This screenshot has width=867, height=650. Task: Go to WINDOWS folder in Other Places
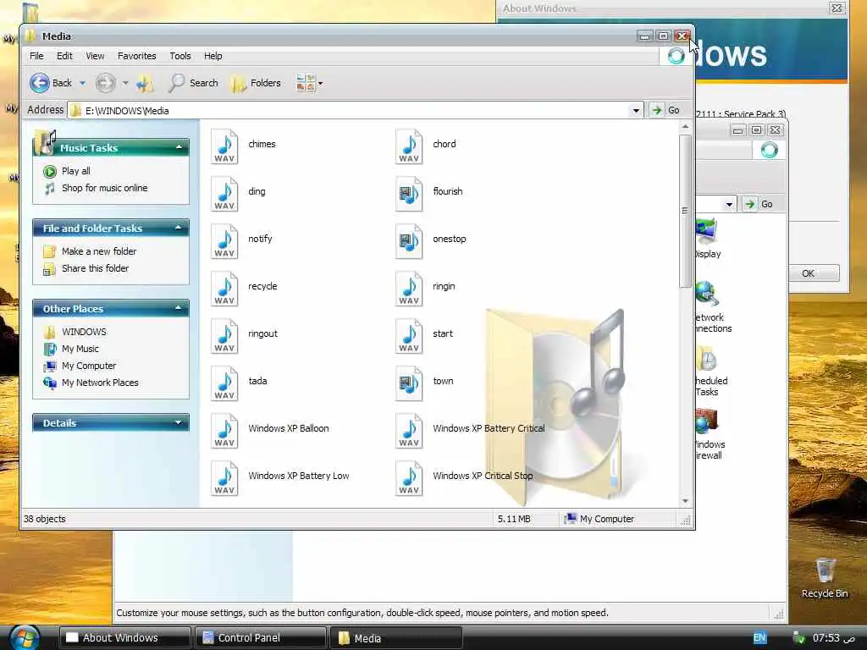click(84, 332)
